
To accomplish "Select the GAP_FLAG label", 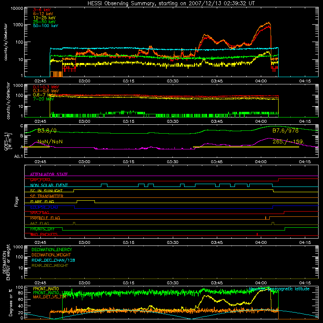I will click(40, 180).
